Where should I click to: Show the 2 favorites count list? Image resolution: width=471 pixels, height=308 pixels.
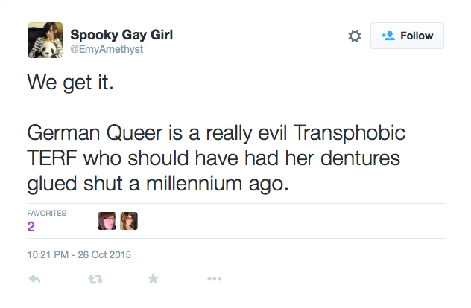click(31, 227)
